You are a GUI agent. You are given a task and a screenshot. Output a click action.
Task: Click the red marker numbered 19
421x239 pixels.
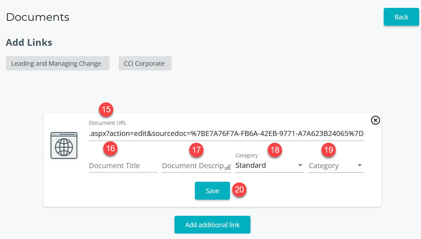pyautogui.click(x=329, y=150)
